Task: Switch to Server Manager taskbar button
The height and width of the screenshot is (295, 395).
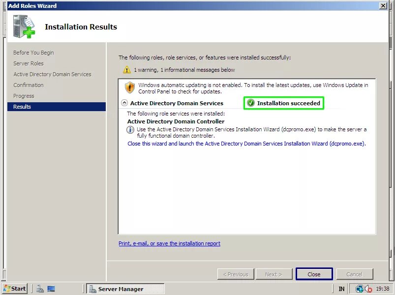Action: click(x=125, y=289)
